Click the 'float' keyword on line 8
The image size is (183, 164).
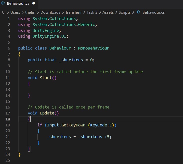point(51,60)
